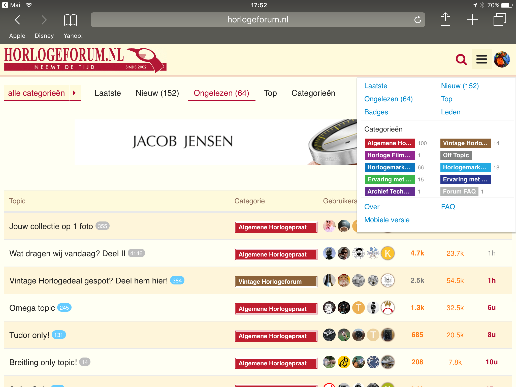Show all tabs overview icon
The width and height of the screenshot is (516, 387).
click(x=499, y=19)
